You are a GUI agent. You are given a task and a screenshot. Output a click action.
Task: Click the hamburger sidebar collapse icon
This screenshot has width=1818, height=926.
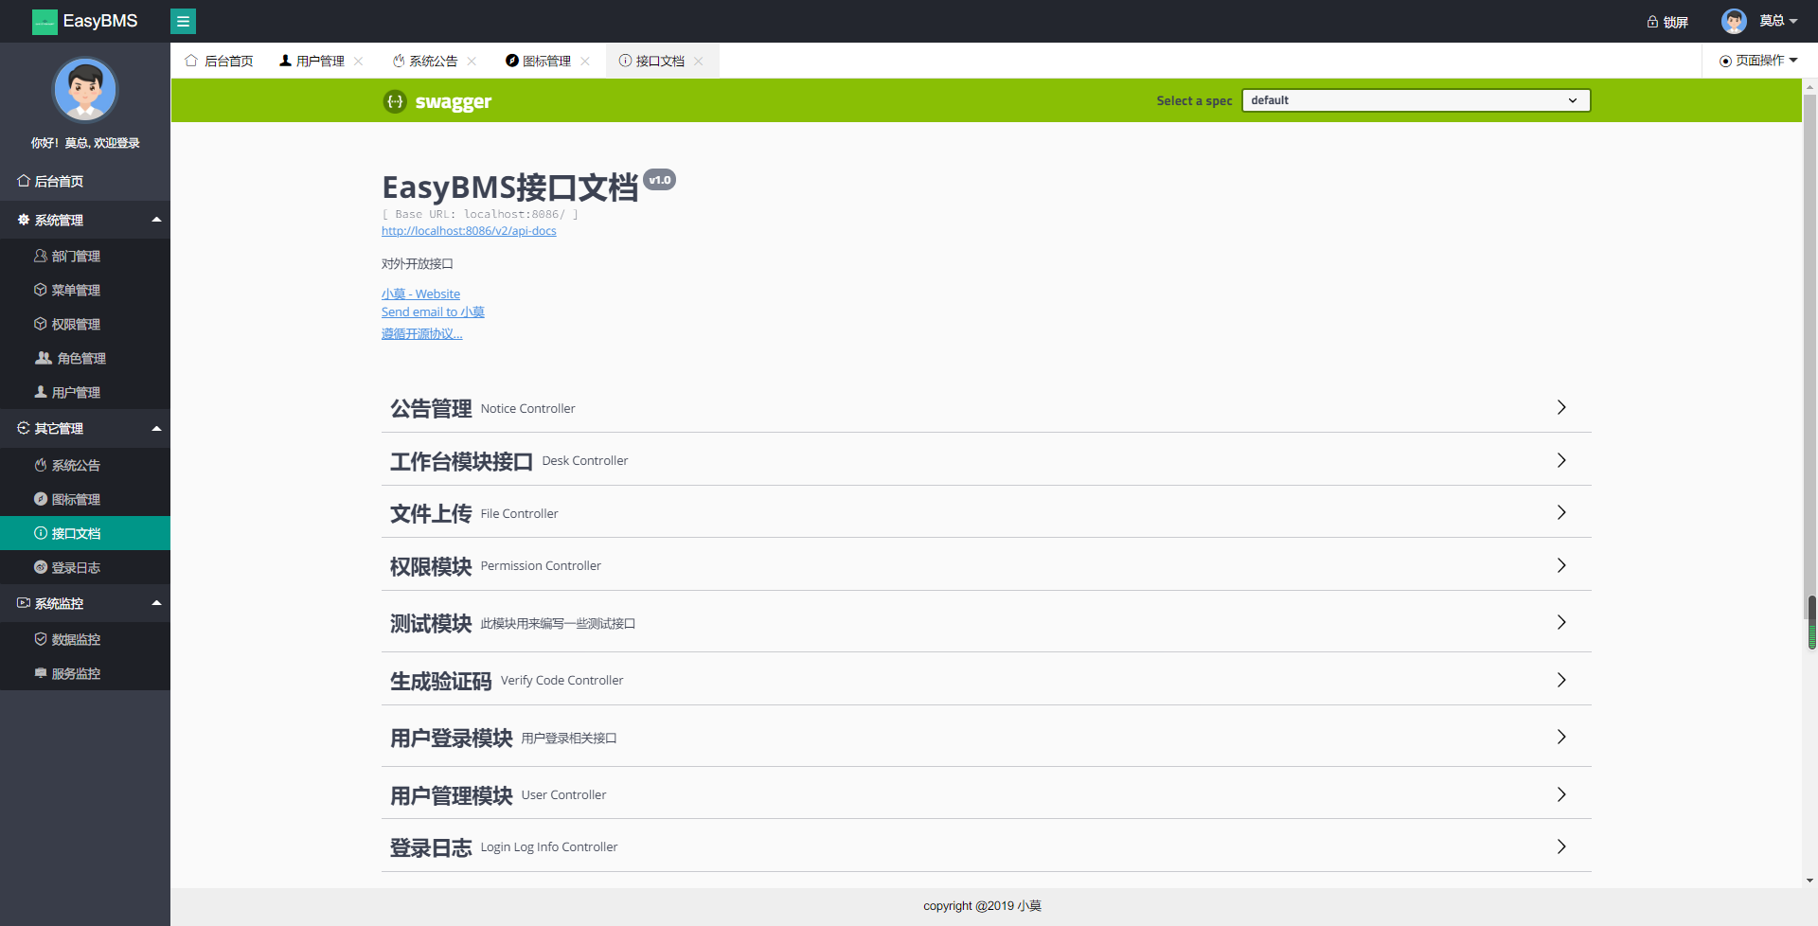[x=183, y=21]
